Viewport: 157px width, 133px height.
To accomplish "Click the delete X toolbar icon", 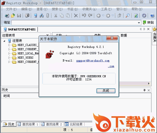I will (76, 16).
